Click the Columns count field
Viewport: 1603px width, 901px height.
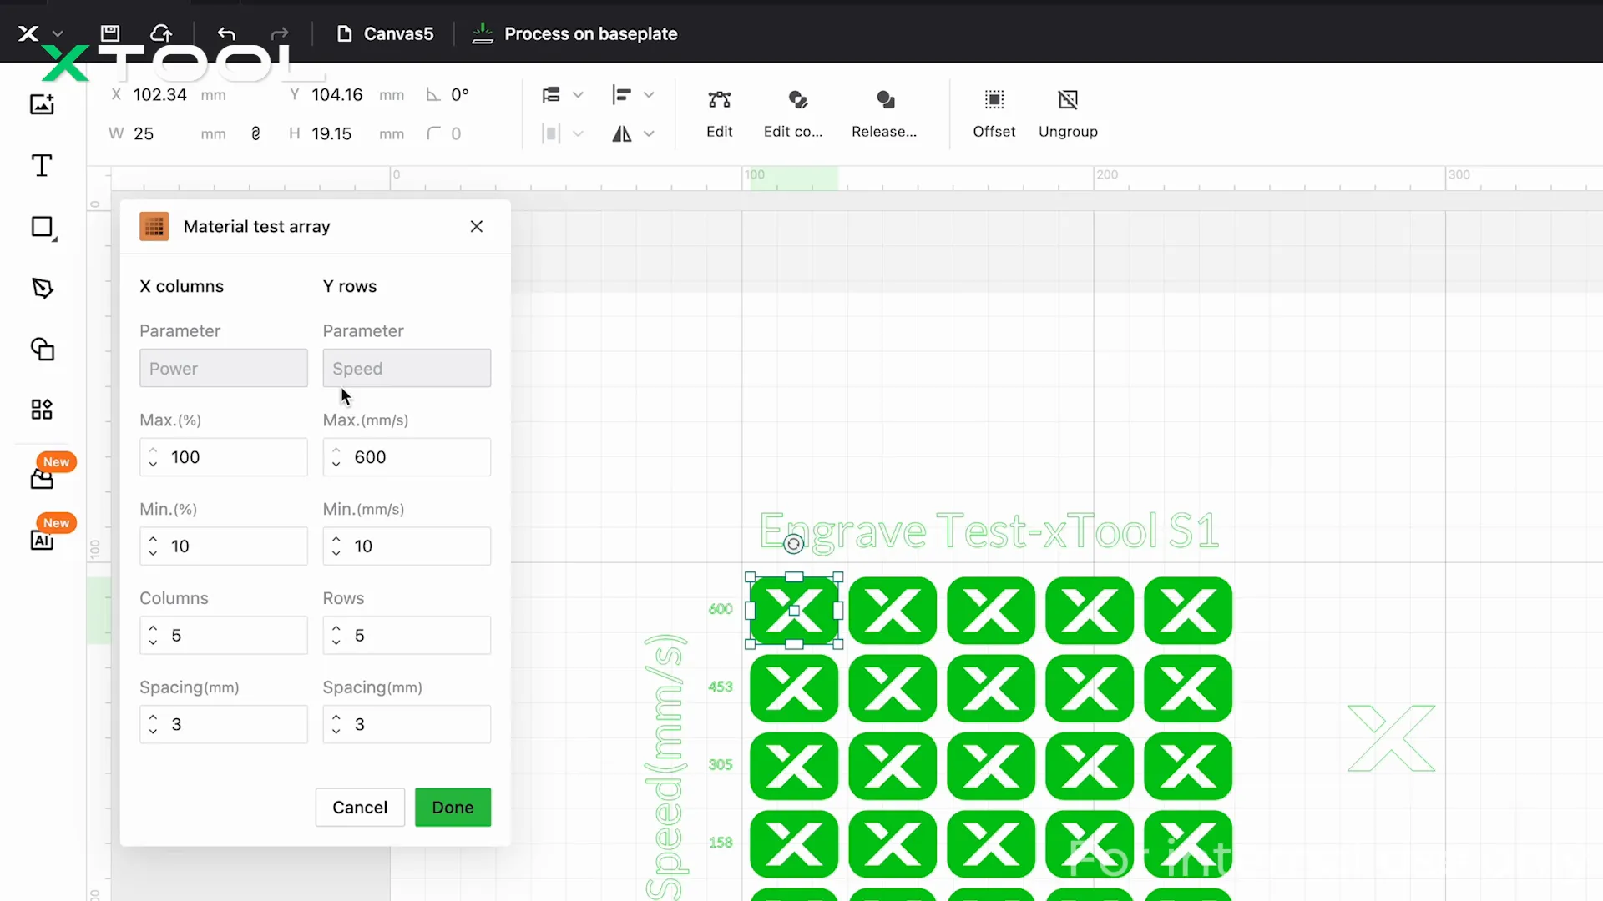click(x=224, y=636)
